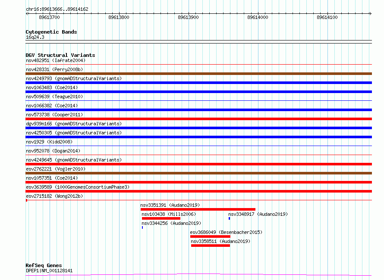Click the chr16:89613666..89614162 coordinate text

[x=57, y=9]
